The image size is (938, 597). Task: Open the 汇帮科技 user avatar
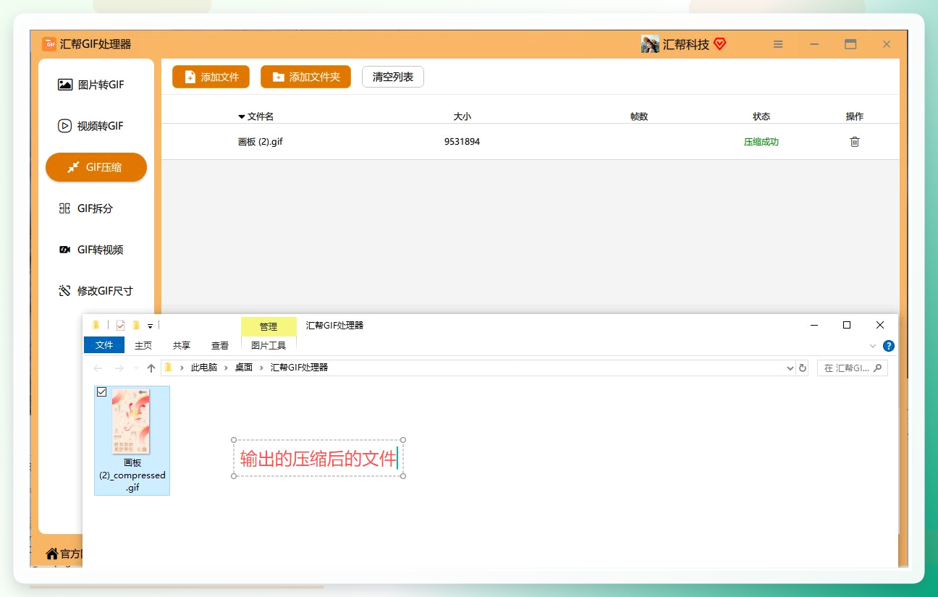pos(650,44)
